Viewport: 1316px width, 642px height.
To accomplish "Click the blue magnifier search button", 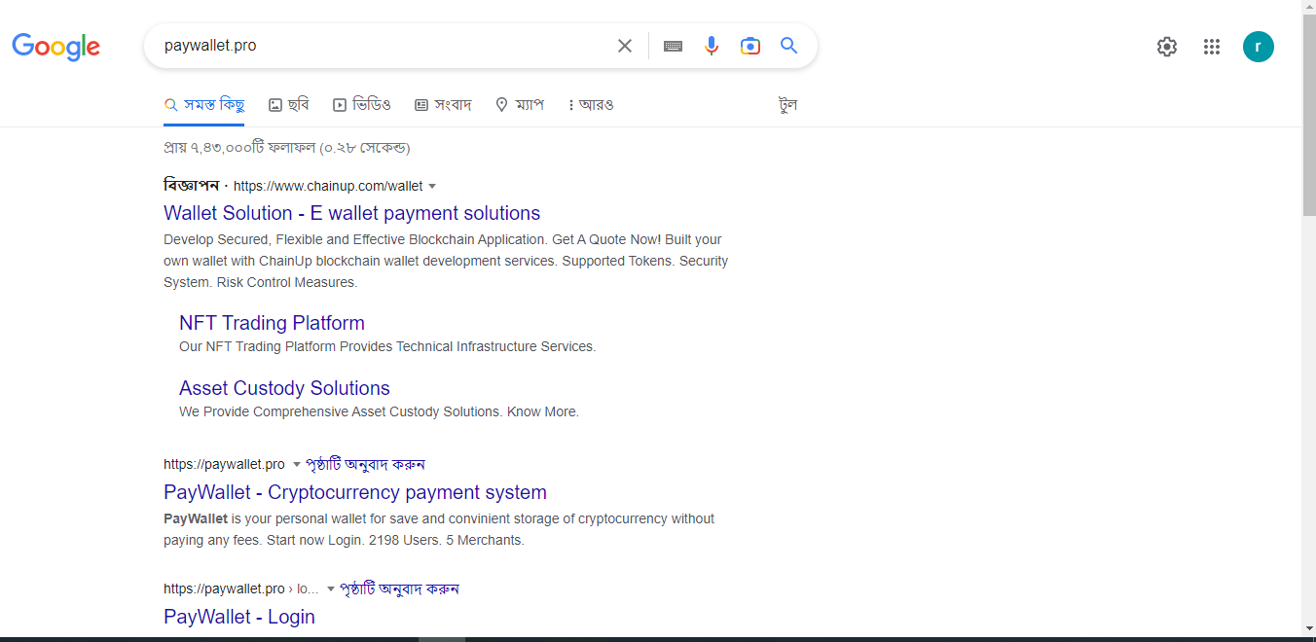I will (789, 46).
